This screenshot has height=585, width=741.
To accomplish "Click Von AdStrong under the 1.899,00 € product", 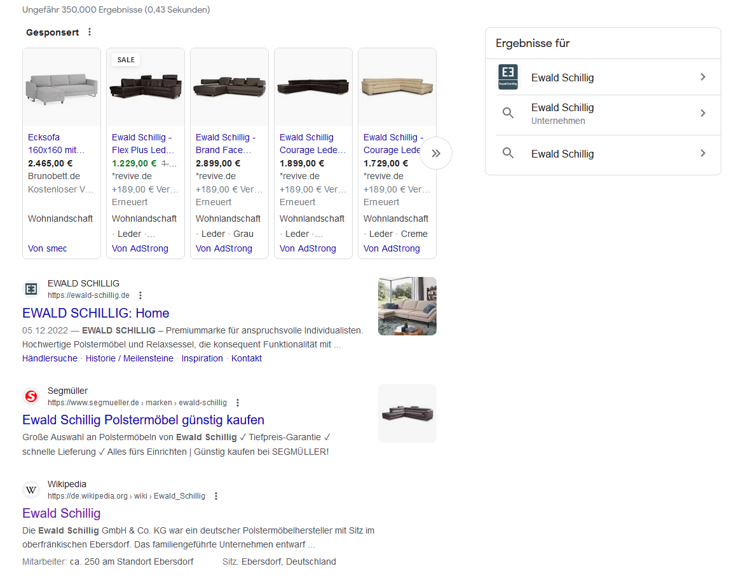I will (308, 248).
